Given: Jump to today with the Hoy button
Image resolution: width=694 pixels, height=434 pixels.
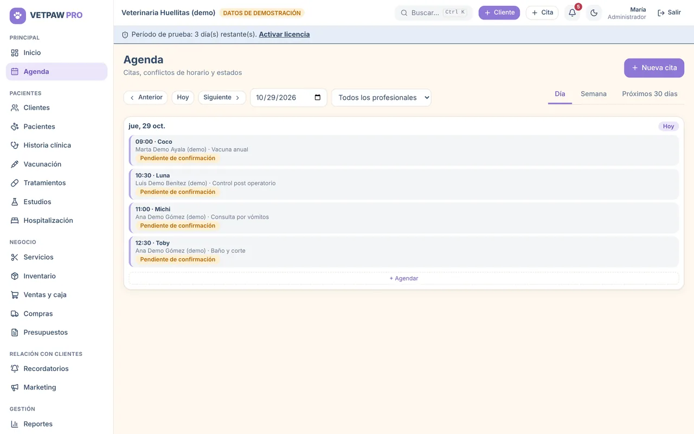Looking at the screenshot, I should (183, 98).
